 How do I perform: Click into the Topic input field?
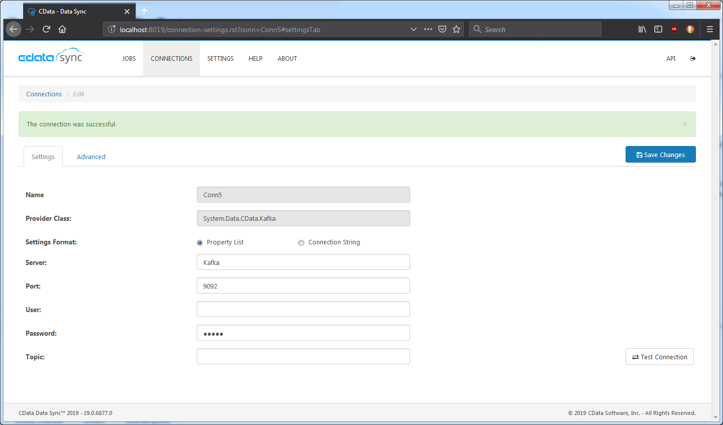tap(303, 356)
